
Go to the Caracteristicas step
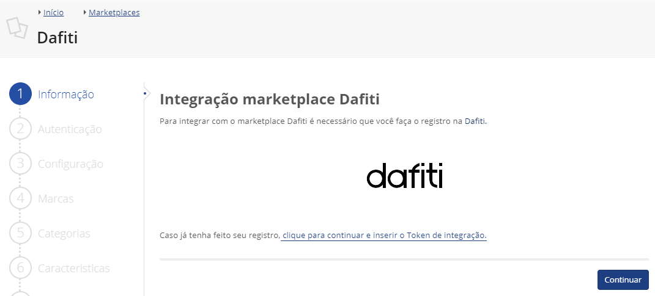pos(74,268)
